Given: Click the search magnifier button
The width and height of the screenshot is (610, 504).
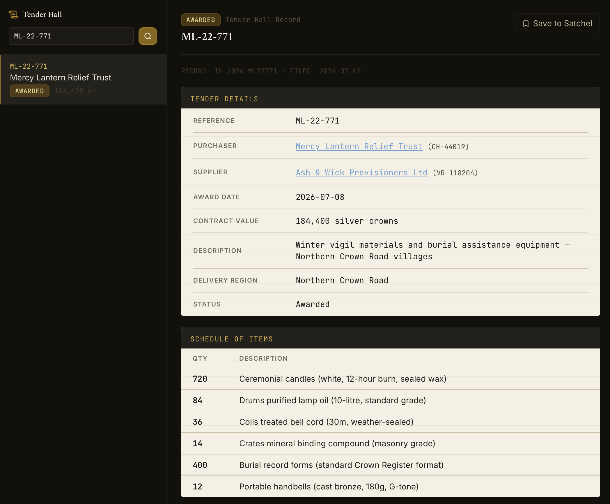Looking at the screenshot, I should coord(148,36).
